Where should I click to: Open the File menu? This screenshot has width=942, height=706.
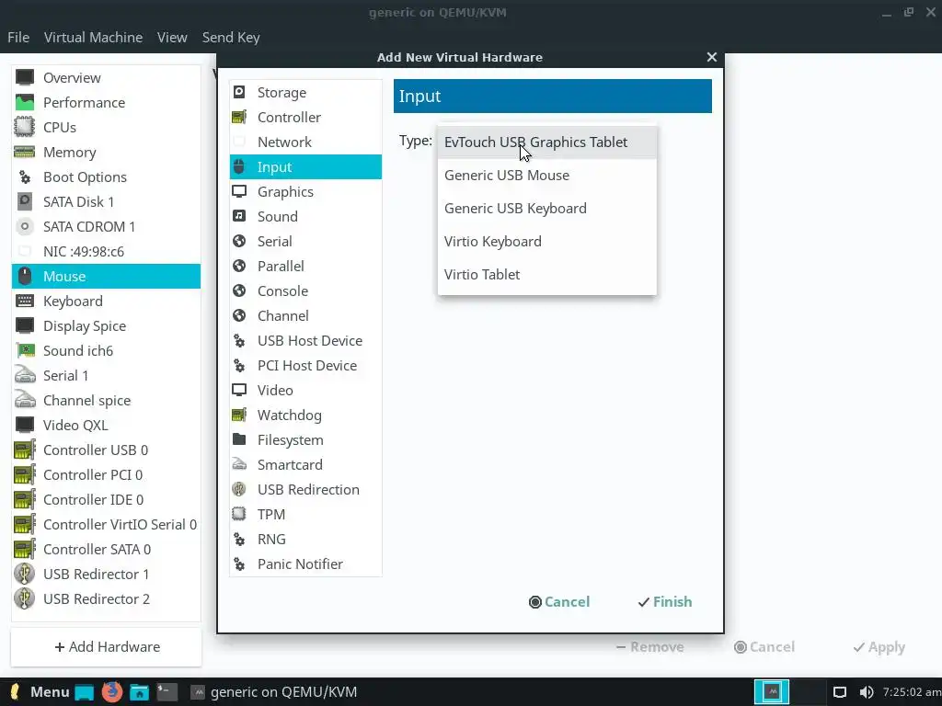pos(18,37)
